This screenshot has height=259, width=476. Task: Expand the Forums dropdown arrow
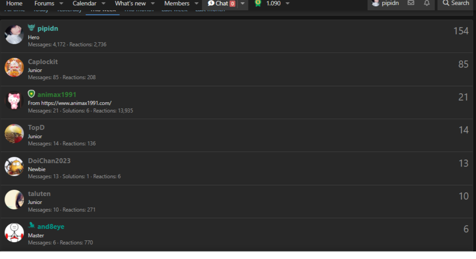pos(61,4)
